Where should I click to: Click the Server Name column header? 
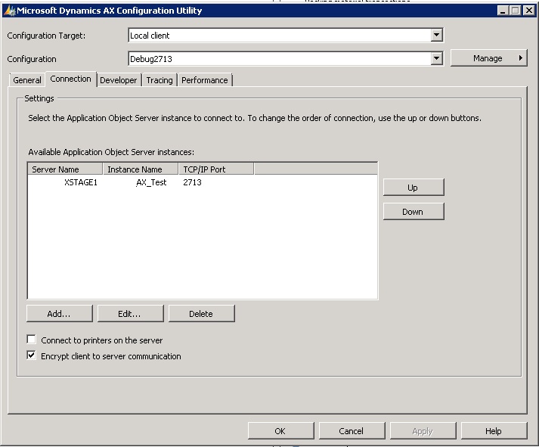pyautogui.click(x=65, y=169)
